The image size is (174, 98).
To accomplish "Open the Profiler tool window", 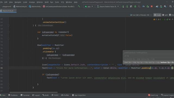I will [x=65, y=95].
